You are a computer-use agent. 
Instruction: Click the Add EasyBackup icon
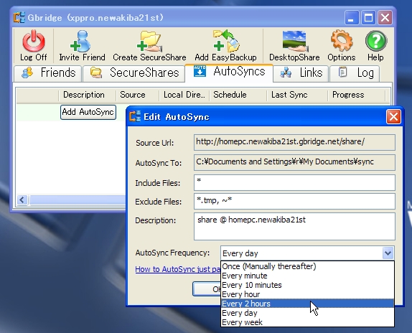[226, 41]
